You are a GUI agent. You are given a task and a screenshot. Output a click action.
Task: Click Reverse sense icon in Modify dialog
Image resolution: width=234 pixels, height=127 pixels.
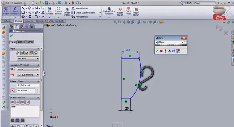point(169,51)
